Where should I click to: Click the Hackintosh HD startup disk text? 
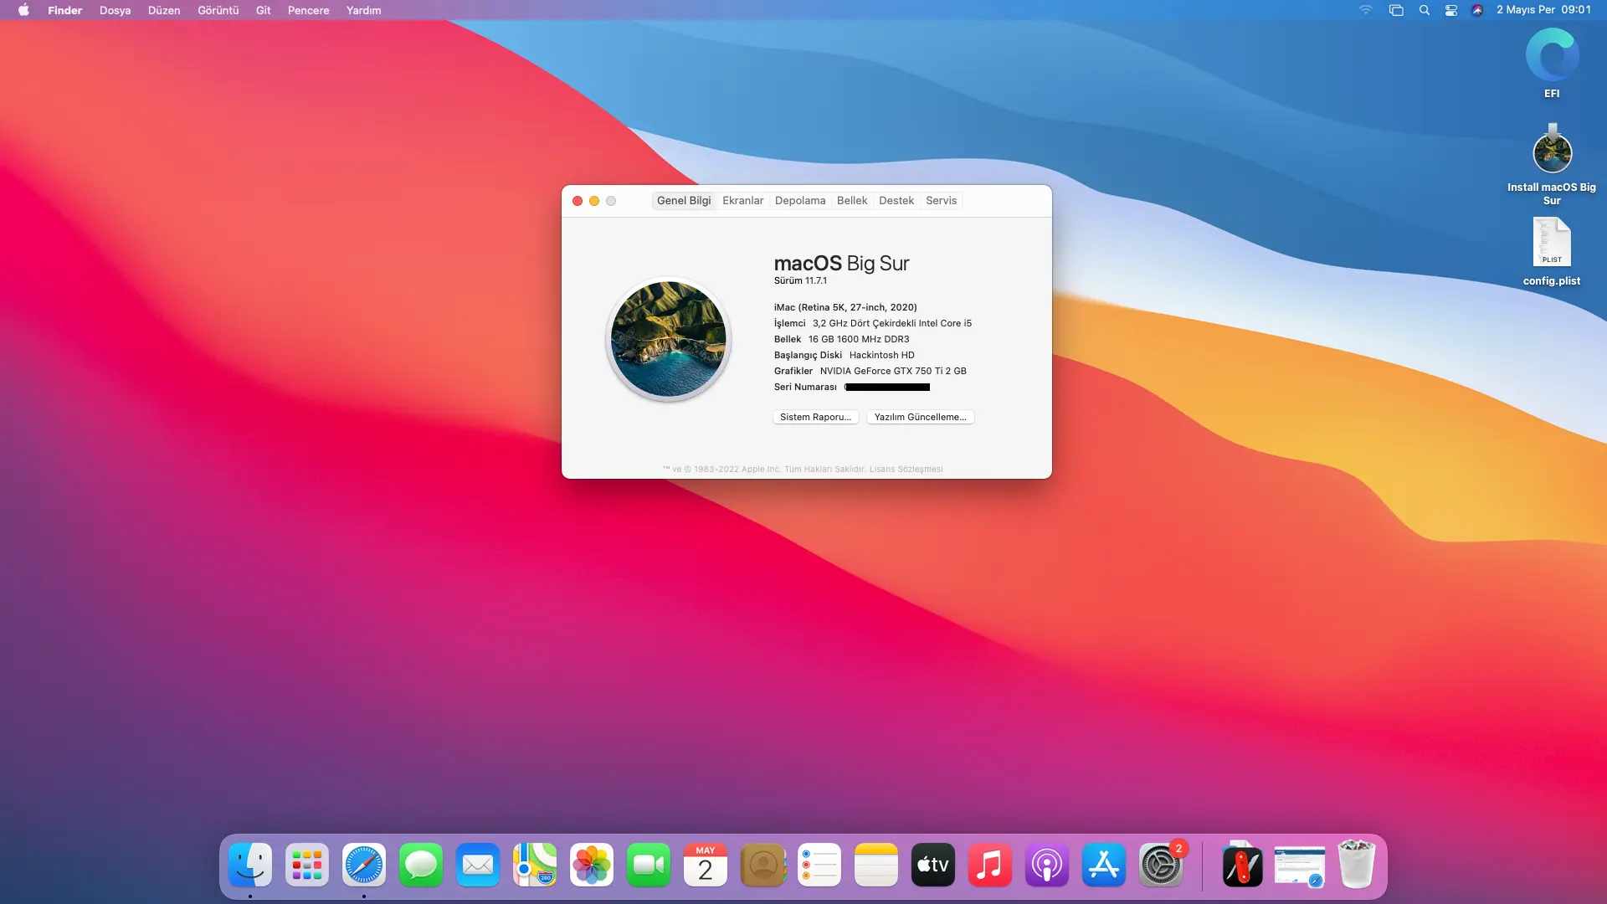pos(882,355)
